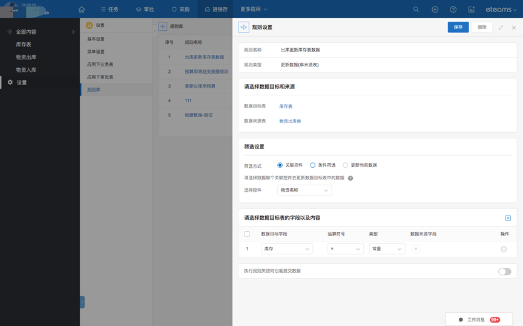Screen dimensions: 523x326
Task: Check the select-all checkbox in field table header
Action: click(247, 234)
